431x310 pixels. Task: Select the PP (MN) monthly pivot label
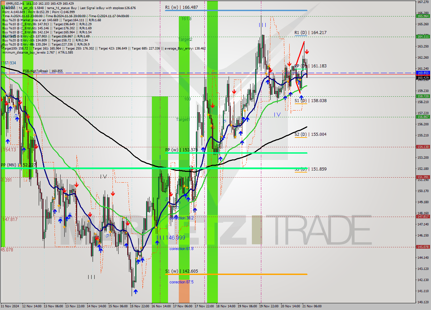[x=18, y=165]
